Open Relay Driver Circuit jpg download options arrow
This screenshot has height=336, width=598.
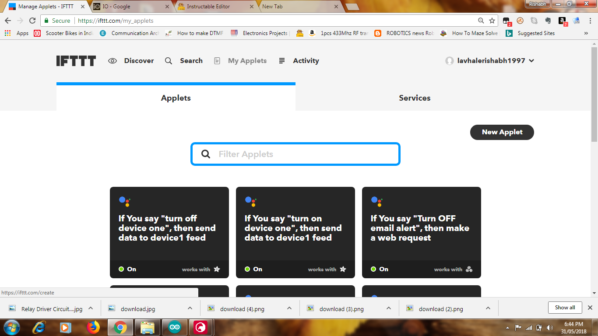click(91, 308)
